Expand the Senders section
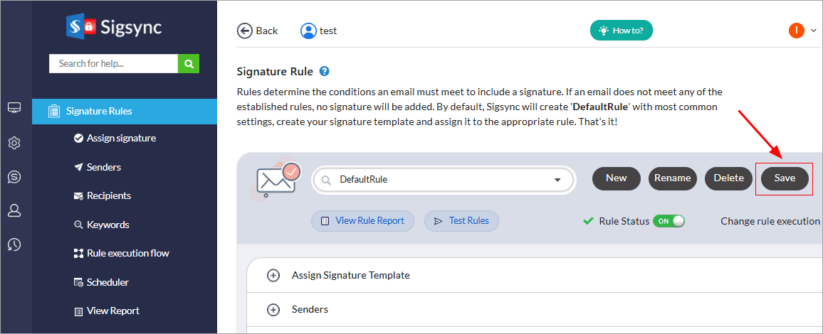823x334 pixels. (273, 310)
